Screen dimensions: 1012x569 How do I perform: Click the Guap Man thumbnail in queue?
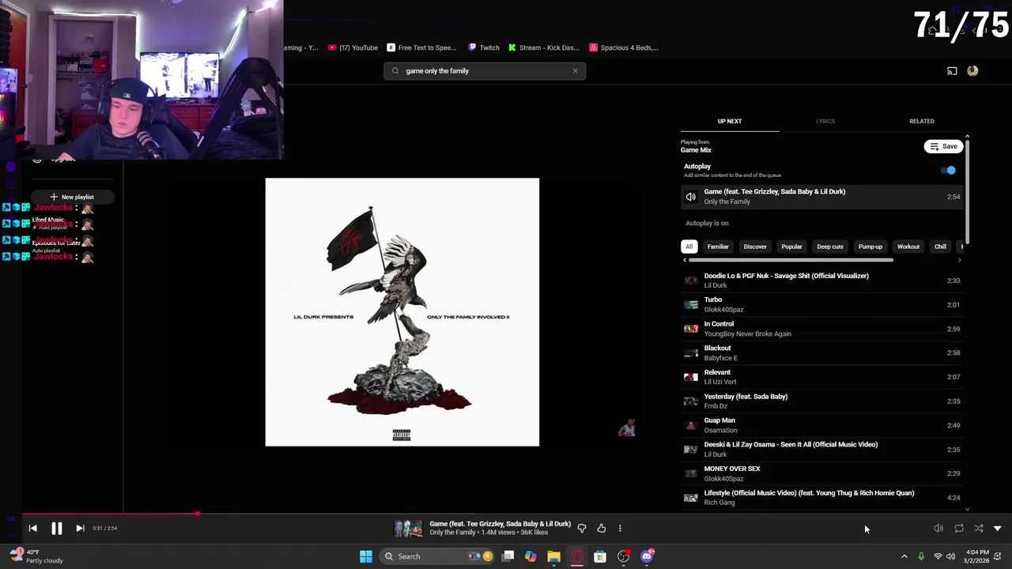point(691,425)
